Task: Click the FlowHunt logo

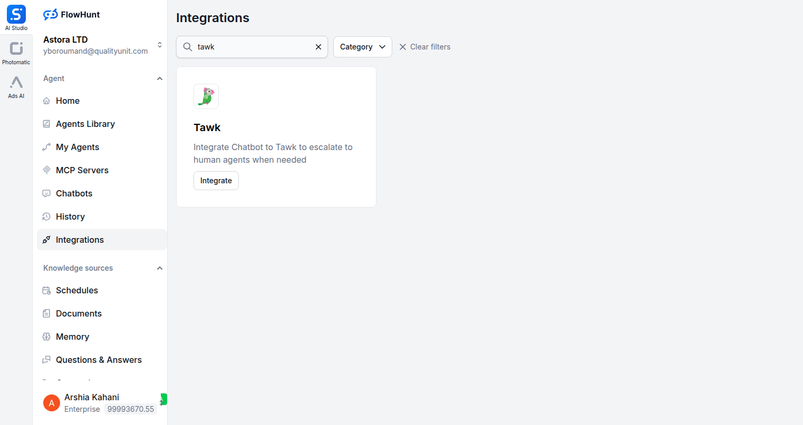Action: [x=71, y=14]
